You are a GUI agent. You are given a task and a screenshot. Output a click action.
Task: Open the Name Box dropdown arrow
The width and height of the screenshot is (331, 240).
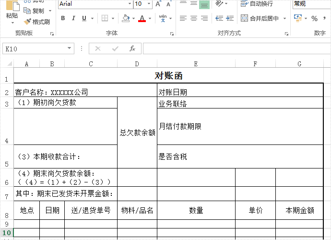pyautogui.click(x=69, y=48)
